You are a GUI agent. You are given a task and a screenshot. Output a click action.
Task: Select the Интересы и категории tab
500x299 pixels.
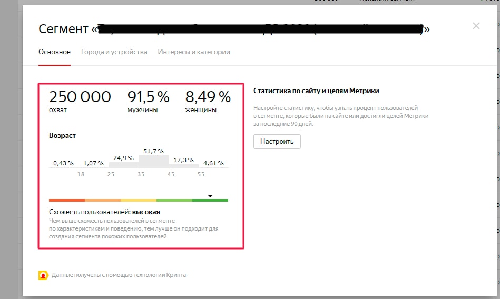tap(194, 52)
